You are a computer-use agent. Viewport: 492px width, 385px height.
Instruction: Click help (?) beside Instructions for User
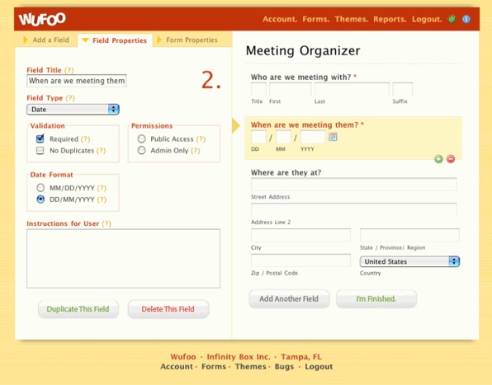[x=106, y=223]
